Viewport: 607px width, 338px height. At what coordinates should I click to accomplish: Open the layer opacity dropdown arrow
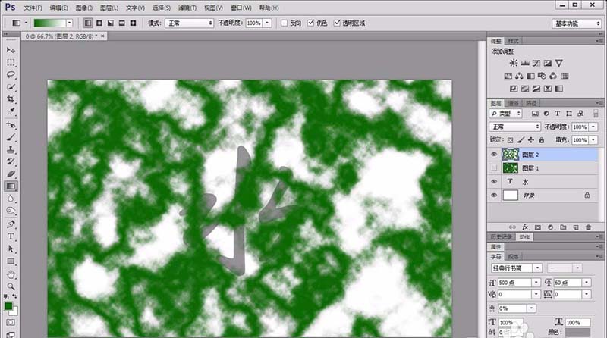[x=593, y=127]
